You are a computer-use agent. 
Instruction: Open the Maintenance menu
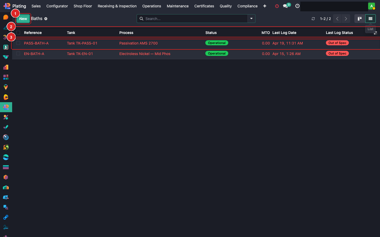tap(178, 6)
